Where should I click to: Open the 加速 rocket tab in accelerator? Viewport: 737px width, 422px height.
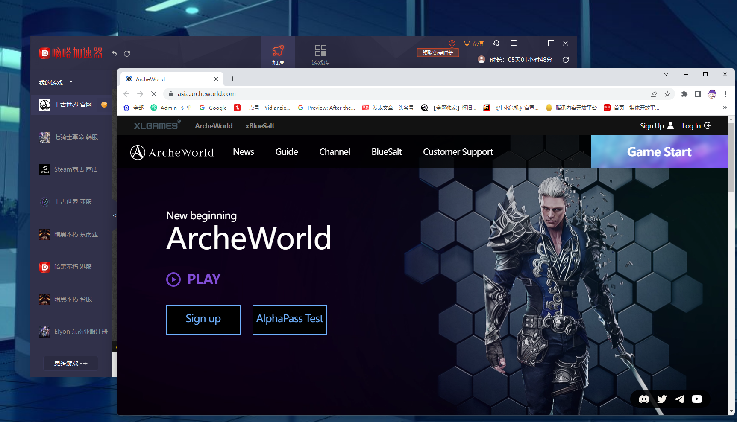click(278, 55)
